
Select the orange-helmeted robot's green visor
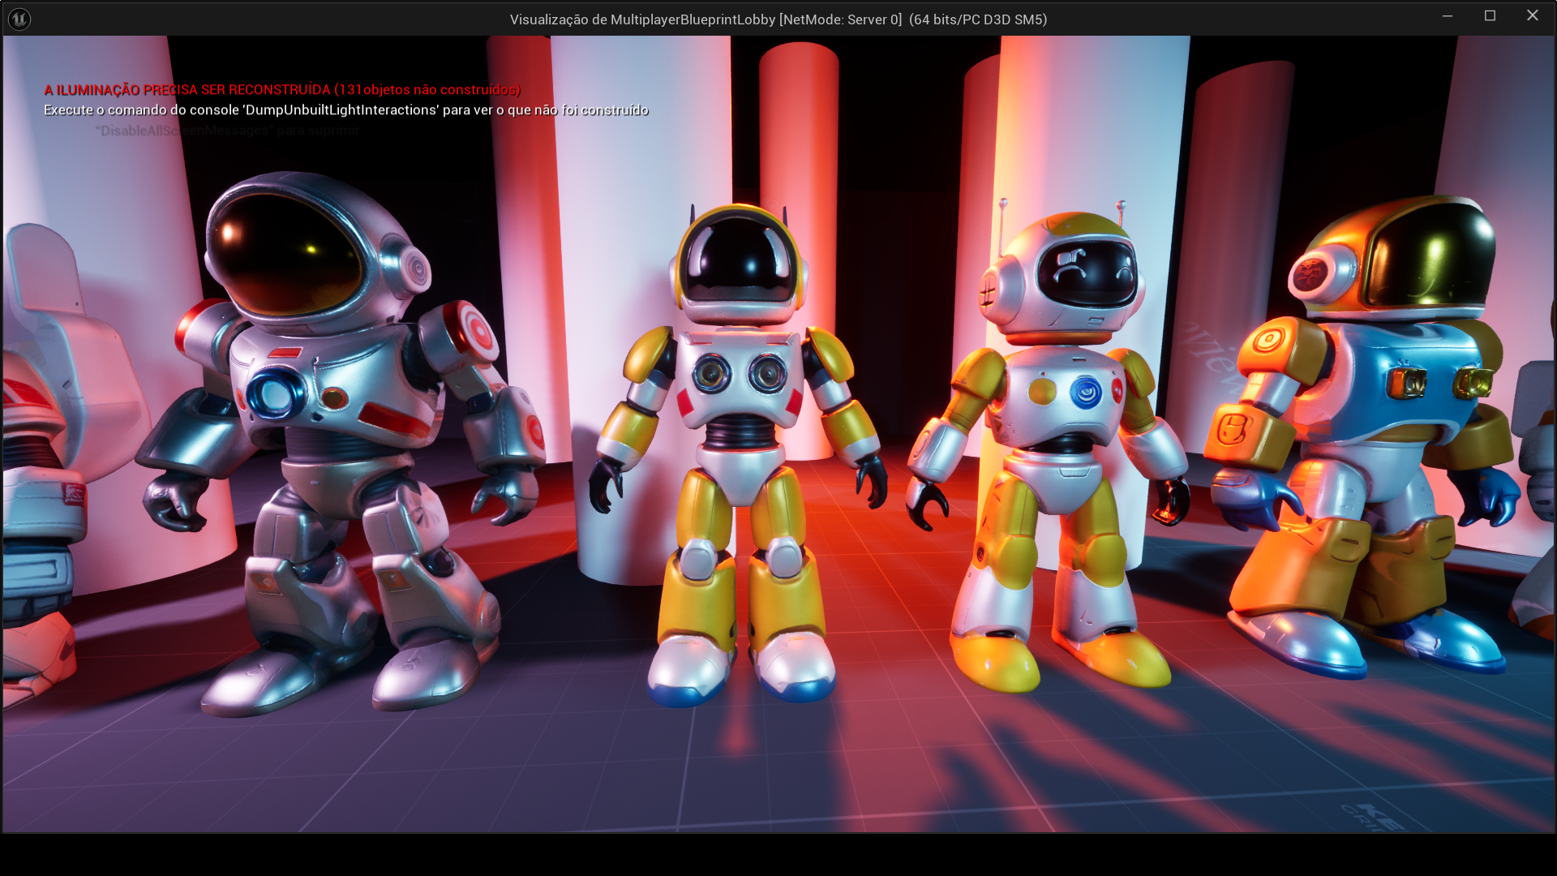coord(1431,255)
